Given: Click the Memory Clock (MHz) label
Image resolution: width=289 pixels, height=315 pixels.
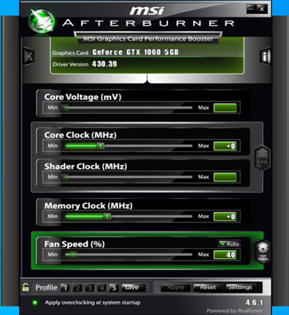Looking at the screenshot, I should click(x=88, y=206).
